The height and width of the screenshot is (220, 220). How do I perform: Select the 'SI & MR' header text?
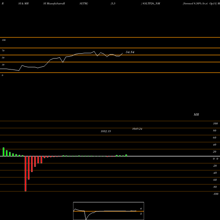tap(23, 4)
